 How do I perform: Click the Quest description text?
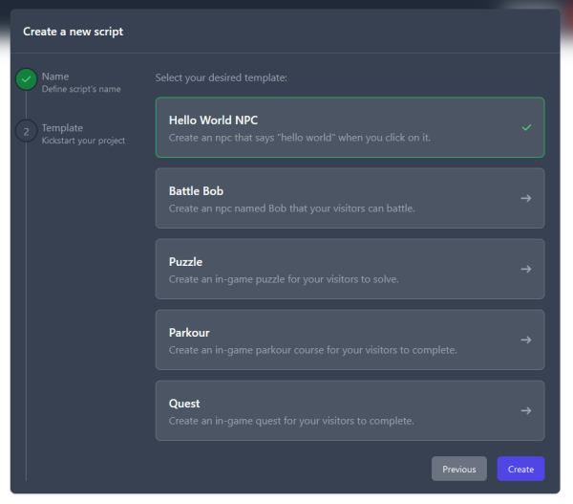point(291,421)
